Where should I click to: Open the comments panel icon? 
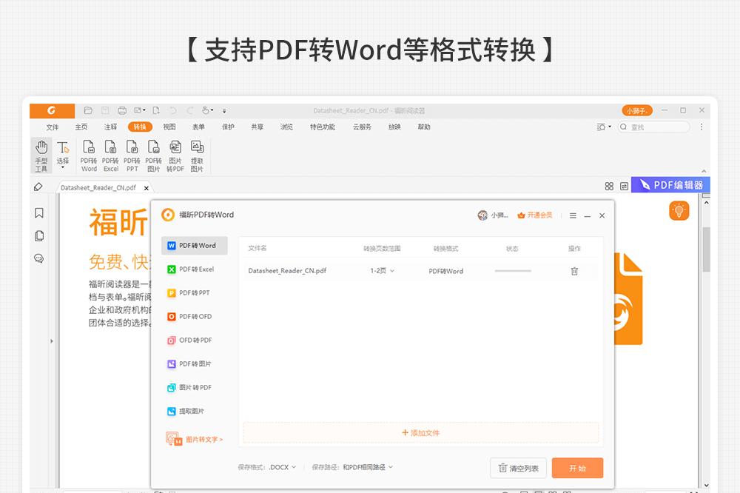click(x=38, y=258)
